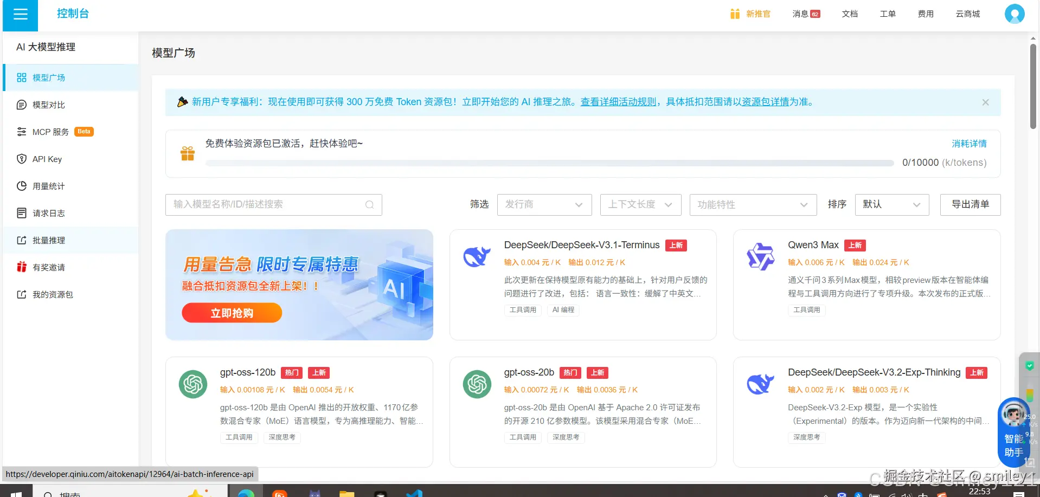
Task: Click the free token usage progress bar
Action: [x=550, y=163]
